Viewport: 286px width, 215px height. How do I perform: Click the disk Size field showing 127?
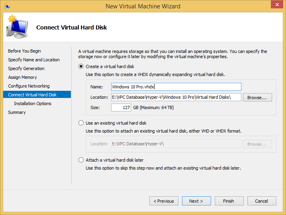tap(121, 107)
